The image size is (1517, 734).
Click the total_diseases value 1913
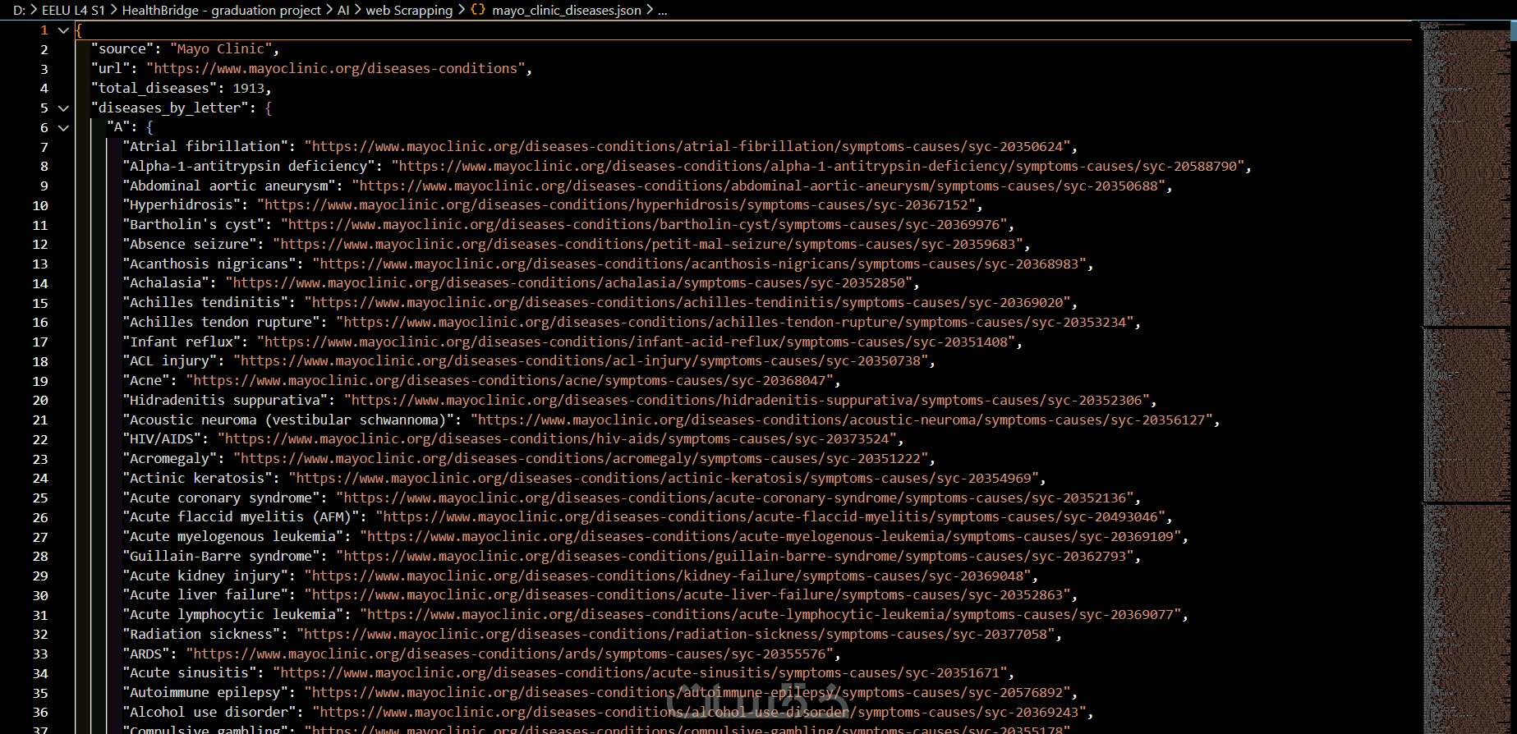pos(249,89)
